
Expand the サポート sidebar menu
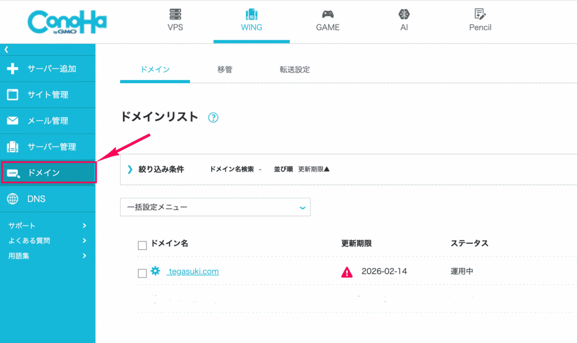click(x=47, y=225)
